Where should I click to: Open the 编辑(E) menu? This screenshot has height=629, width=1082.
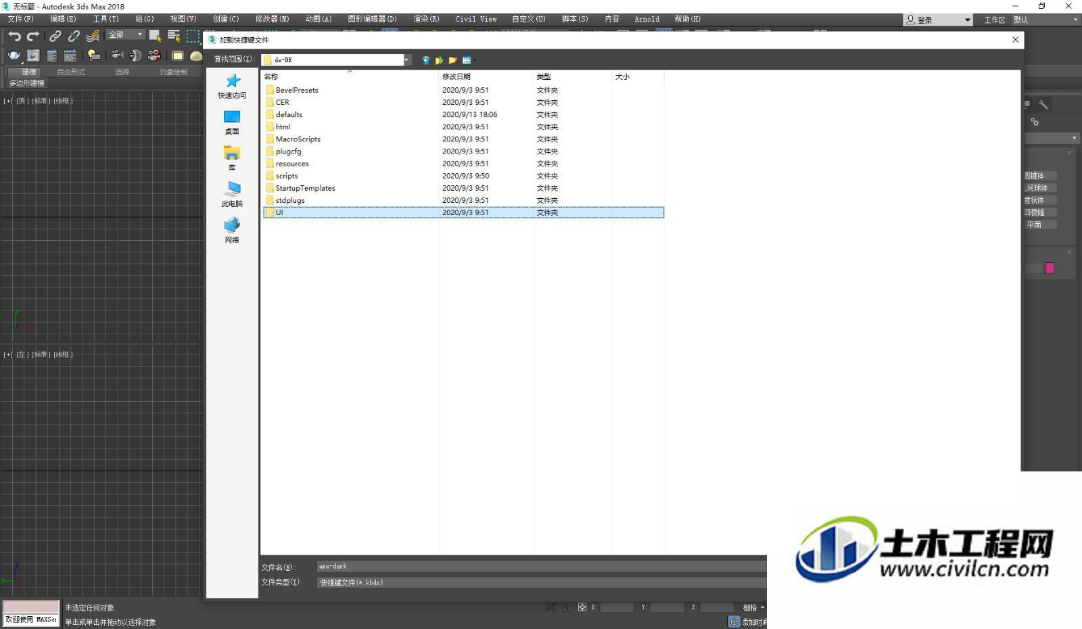[x=63, y=19]
